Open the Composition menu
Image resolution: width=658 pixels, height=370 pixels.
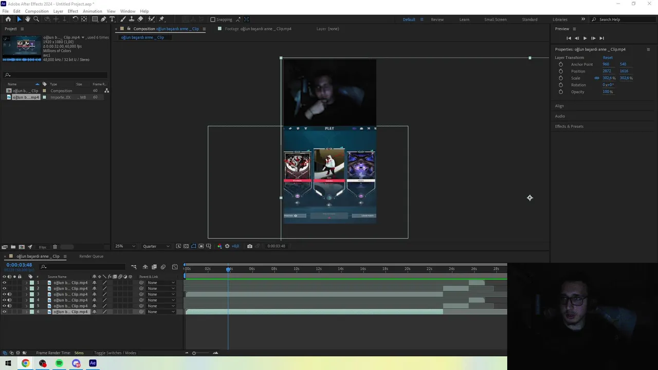37,11
